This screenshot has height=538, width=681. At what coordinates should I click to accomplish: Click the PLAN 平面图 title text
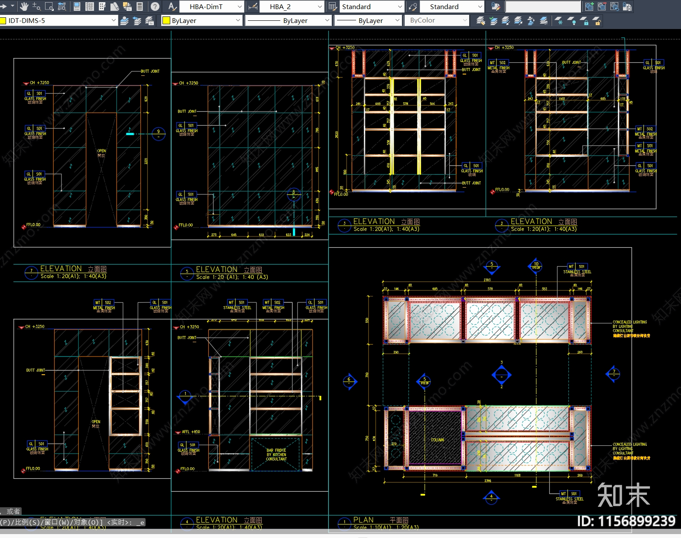[x=380, y=520]
